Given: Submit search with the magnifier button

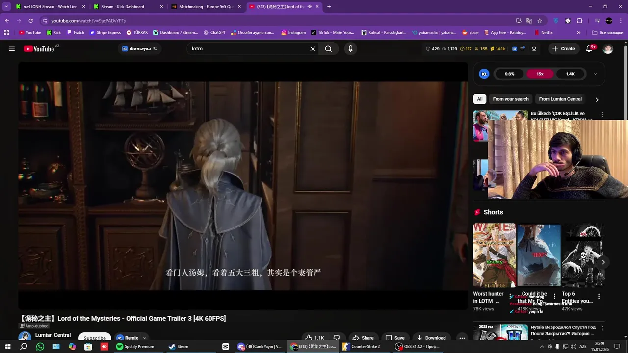Looking at the screenshot, I should click(328, 49).
